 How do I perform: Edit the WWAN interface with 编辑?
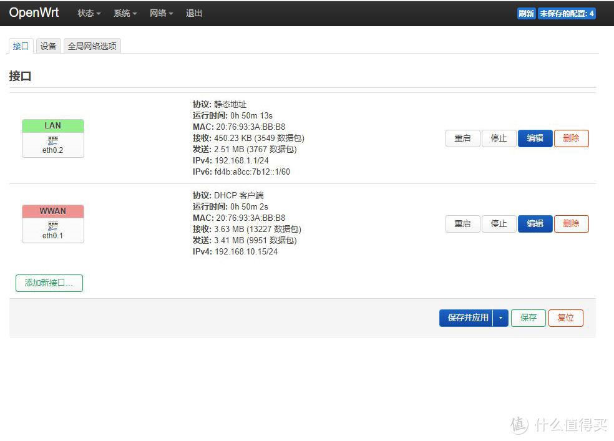pyautogui.click(x=535, y=223)
